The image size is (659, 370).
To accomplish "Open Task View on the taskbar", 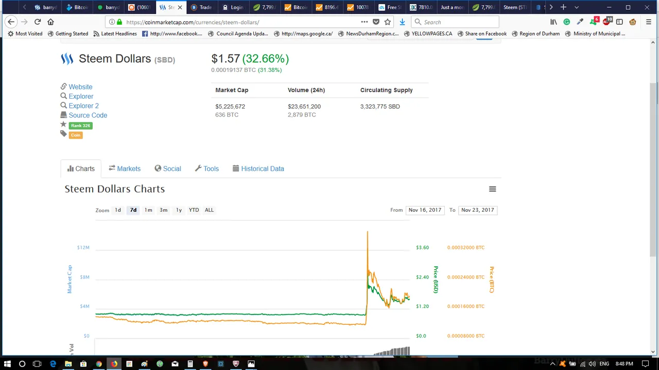I will [37, 364].
